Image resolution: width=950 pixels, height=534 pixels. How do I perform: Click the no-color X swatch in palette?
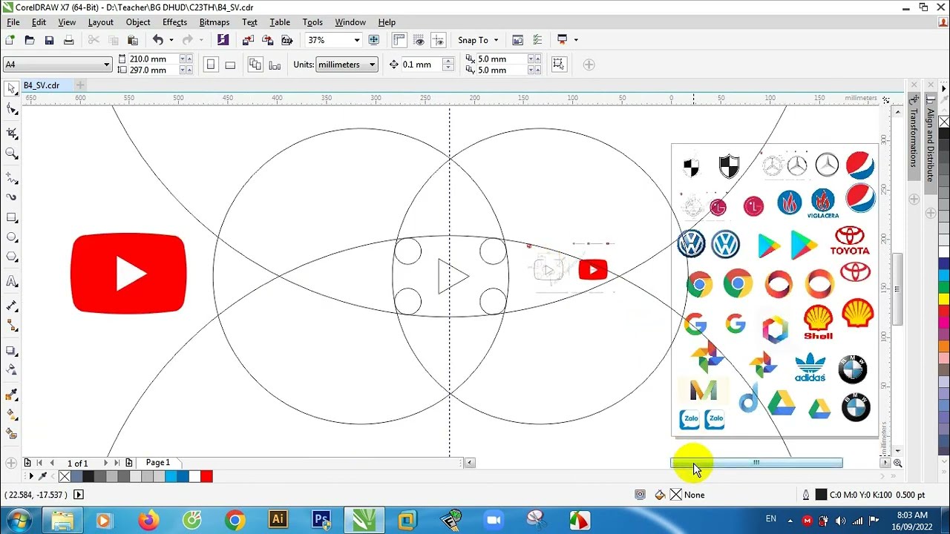65,476
